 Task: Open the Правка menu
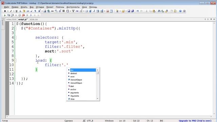(15, 7)
